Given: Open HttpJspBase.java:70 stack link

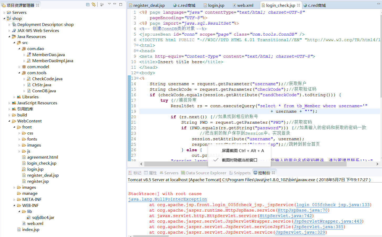Looking at the screenshot, I should click(x=303, y=211).
